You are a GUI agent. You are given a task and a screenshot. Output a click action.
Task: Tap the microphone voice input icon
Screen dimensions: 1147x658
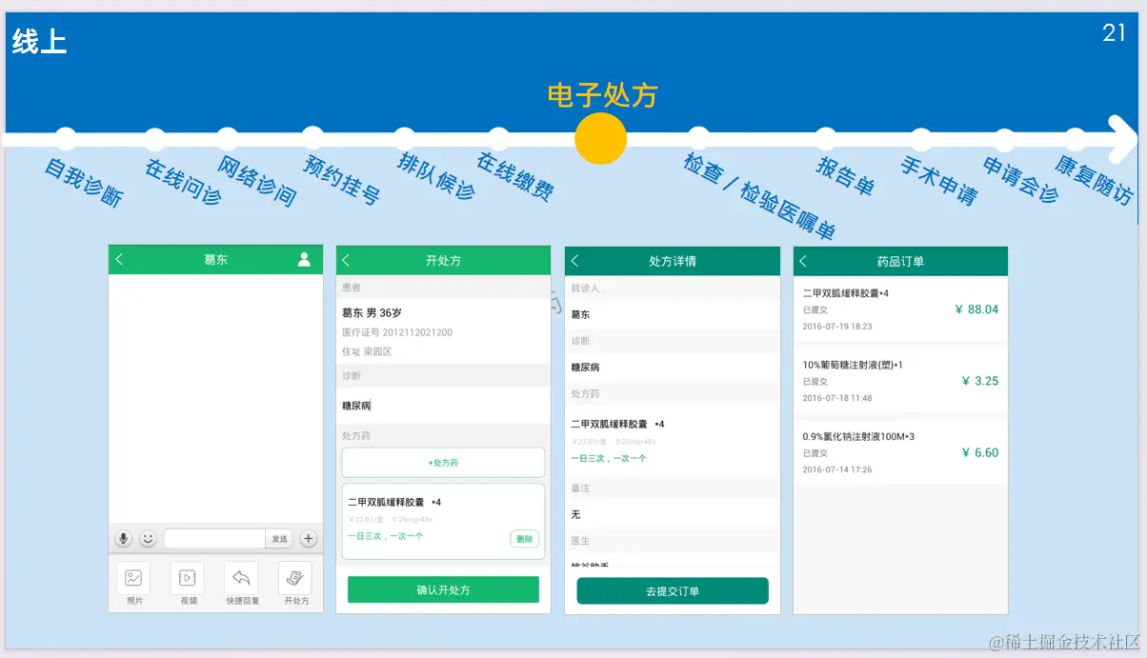coord(124,538)
